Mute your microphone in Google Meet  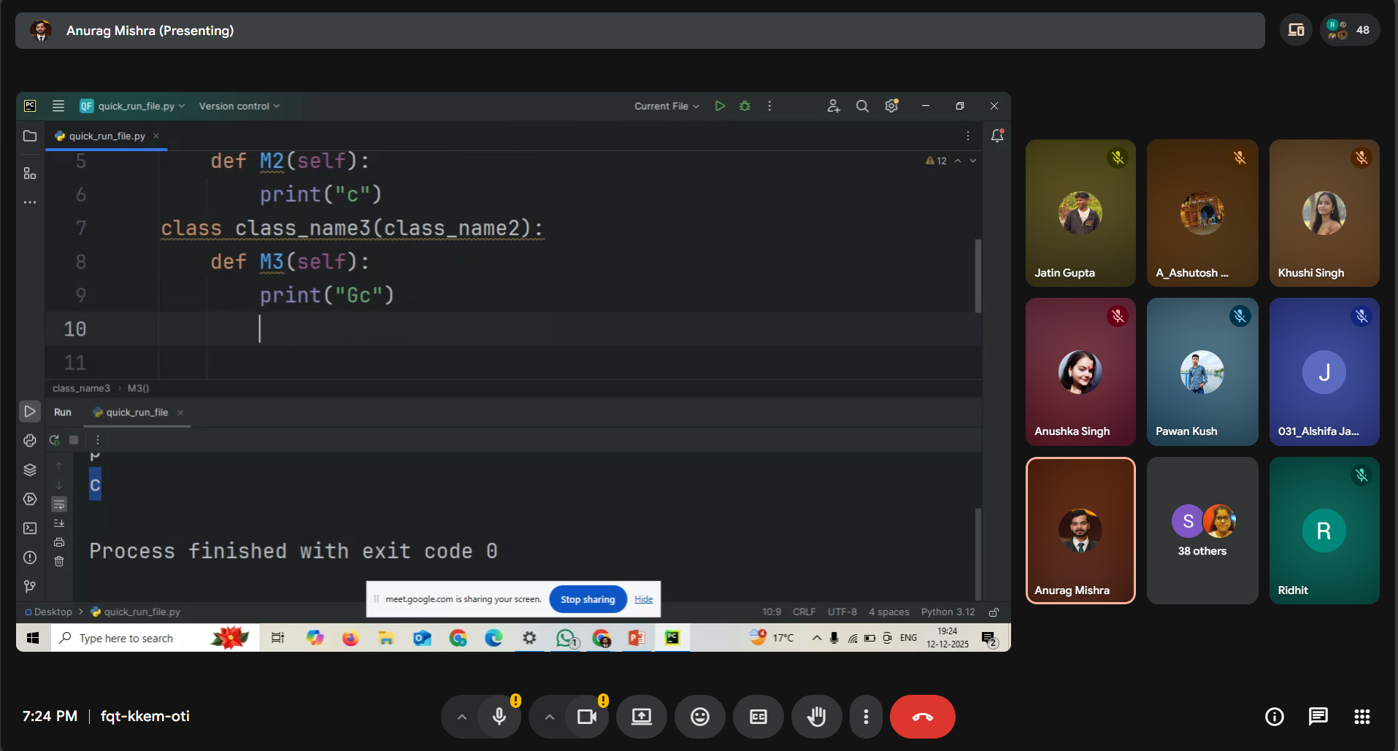click(499, 717)
